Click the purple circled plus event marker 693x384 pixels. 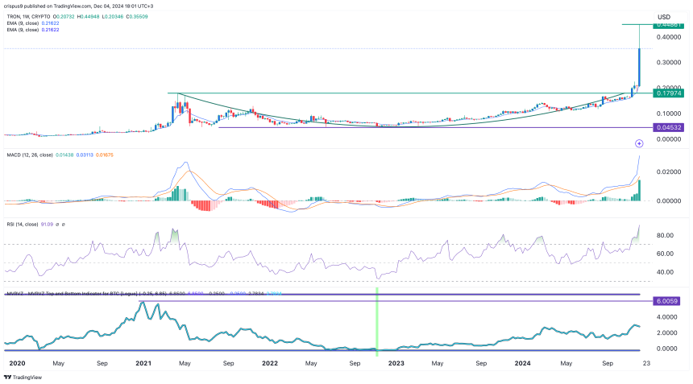click(x=638, y=143)
